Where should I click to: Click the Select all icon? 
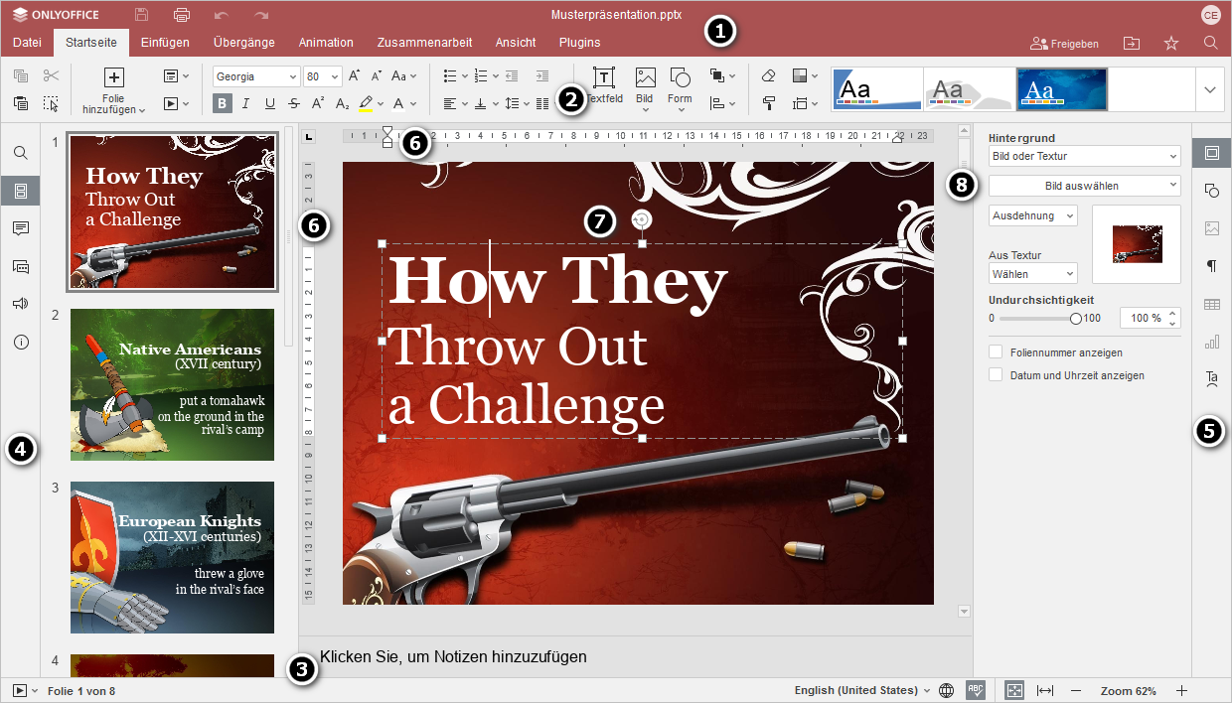(52, 103)
